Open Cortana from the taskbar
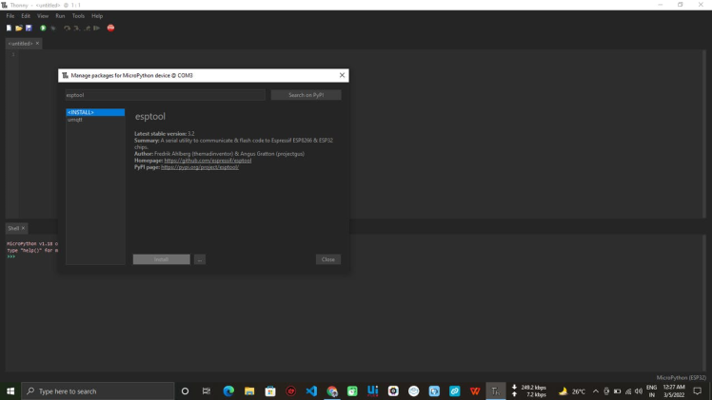 [185, 390]
